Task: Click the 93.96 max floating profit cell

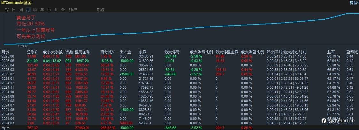Action: click(x=220, y=57)
